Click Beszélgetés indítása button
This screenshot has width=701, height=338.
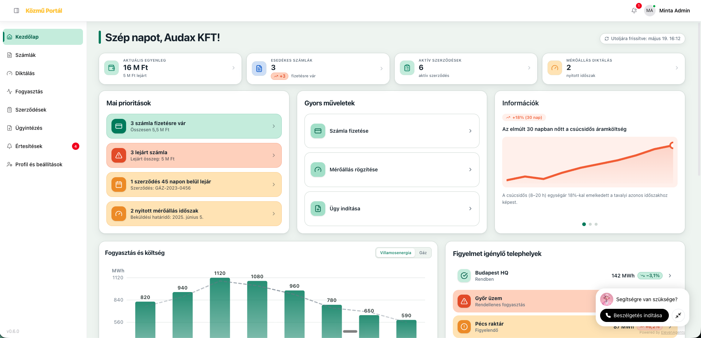(634, 315)
